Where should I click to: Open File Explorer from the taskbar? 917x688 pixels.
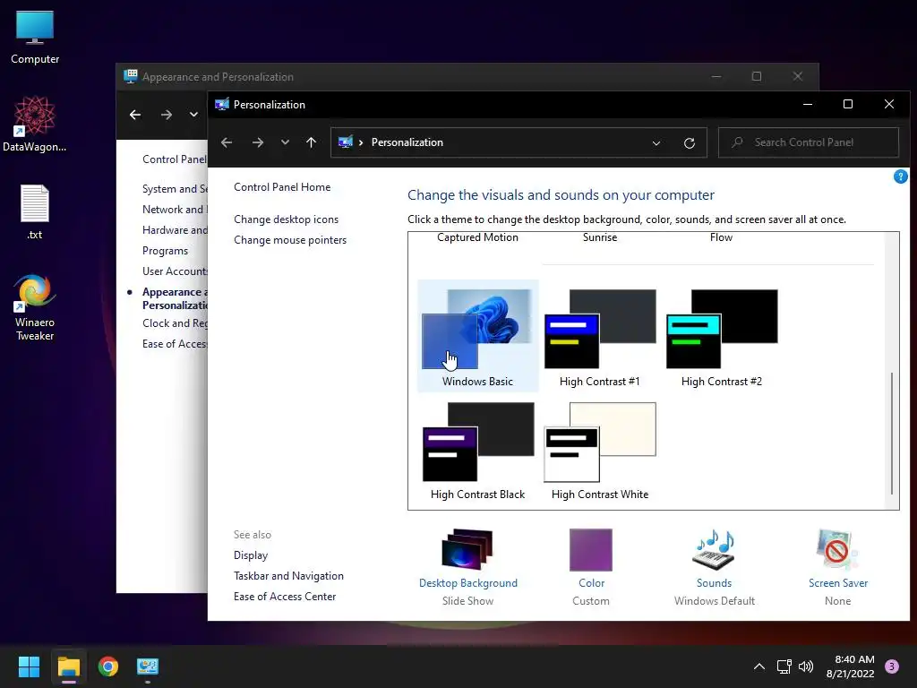coord(68,666)
